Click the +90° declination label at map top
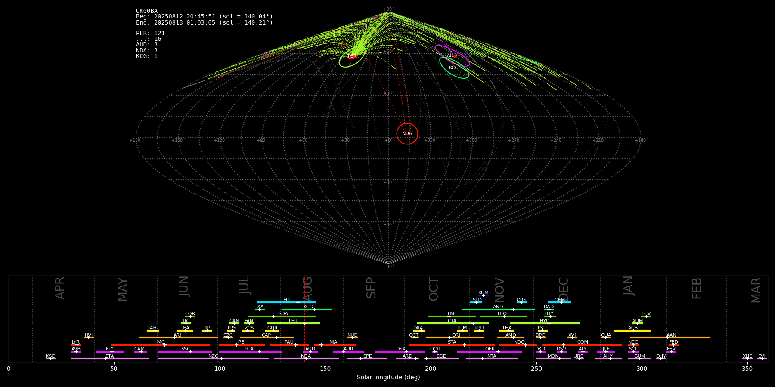The image size is (775, 387). coord(388,9)
